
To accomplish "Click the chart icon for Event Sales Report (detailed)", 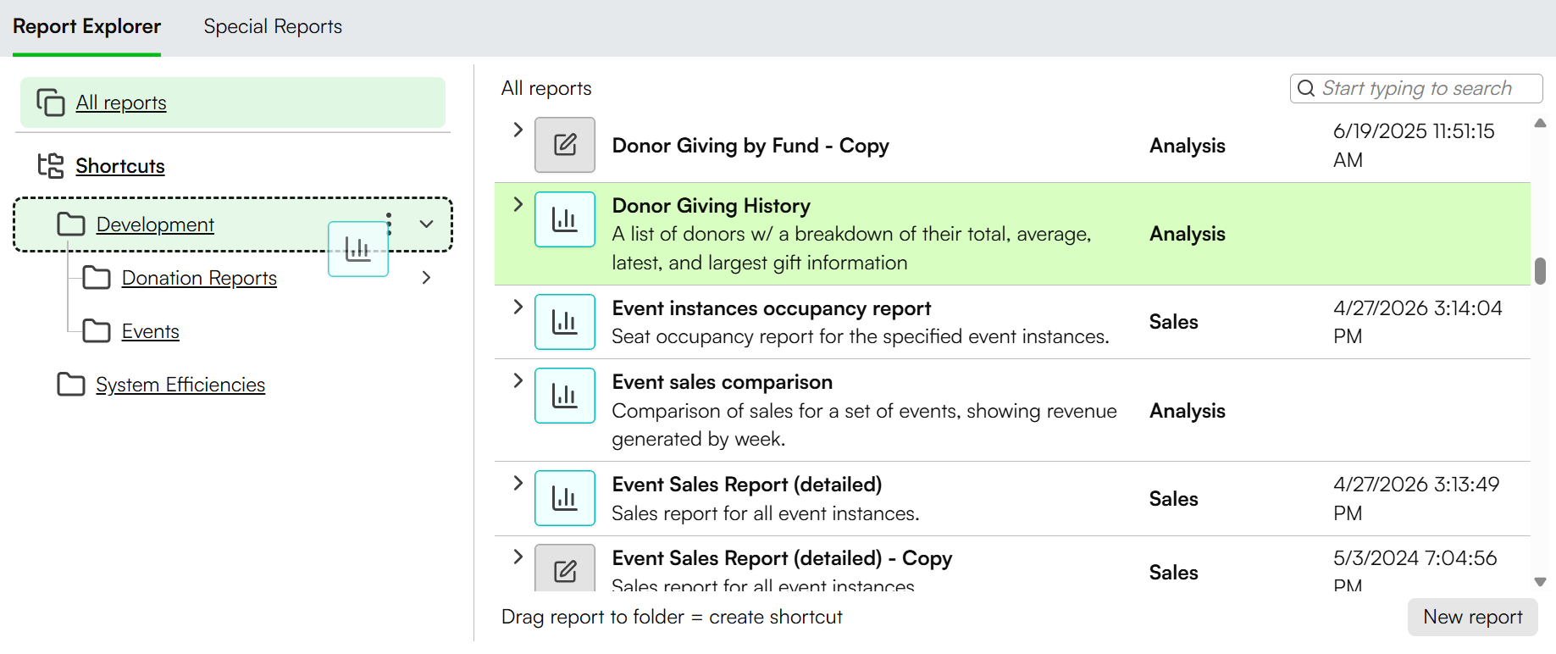I will [565, 498].
